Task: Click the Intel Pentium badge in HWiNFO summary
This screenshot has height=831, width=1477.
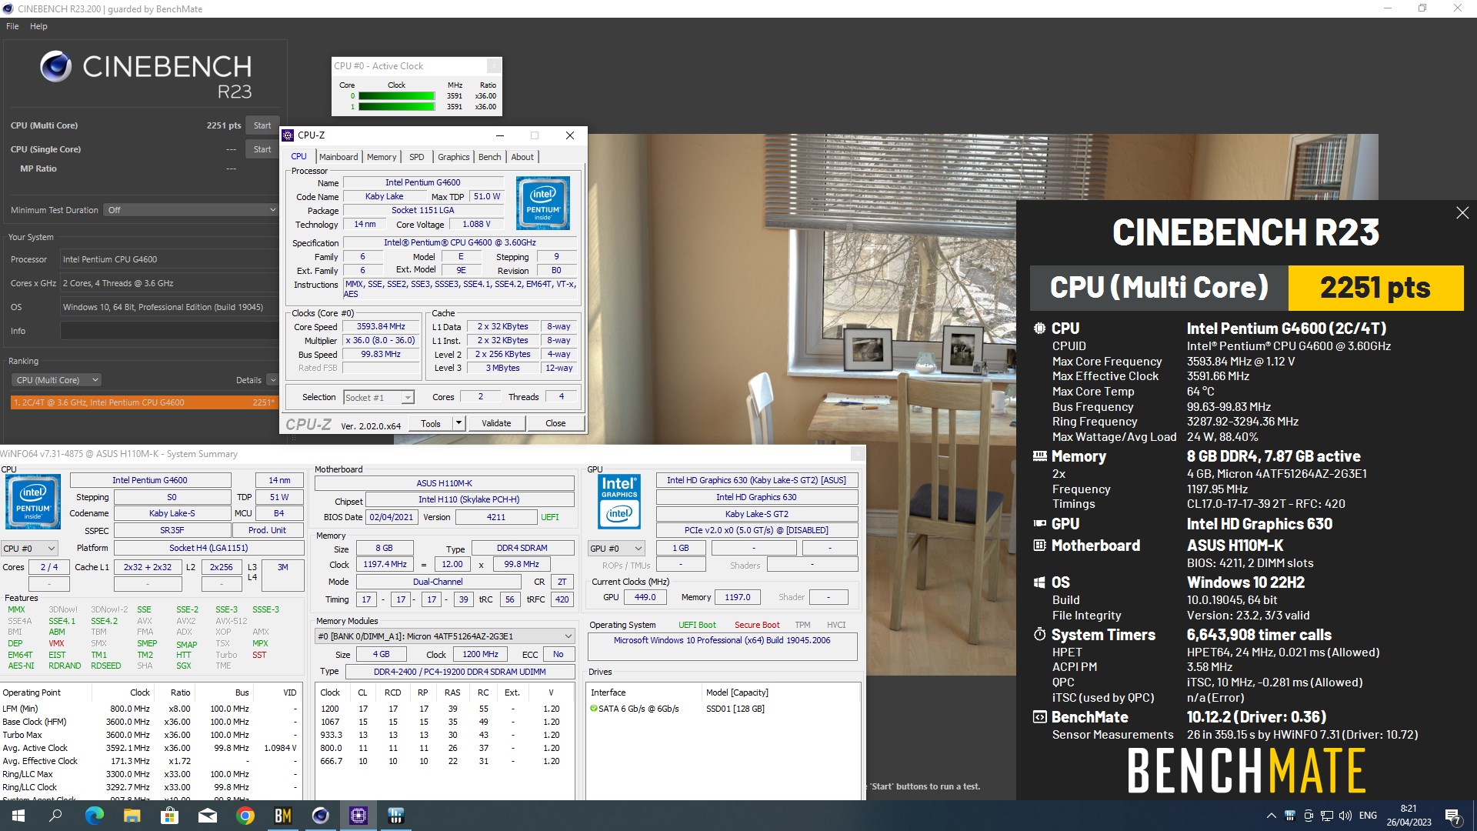Action: pos(33,502)
